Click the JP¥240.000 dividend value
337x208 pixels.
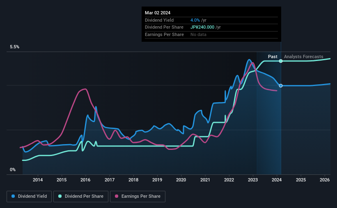click(x=202, y=27)
